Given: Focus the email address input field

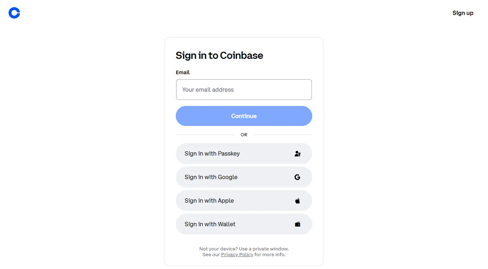Looking at the screenshot, I should pos(244,90).
